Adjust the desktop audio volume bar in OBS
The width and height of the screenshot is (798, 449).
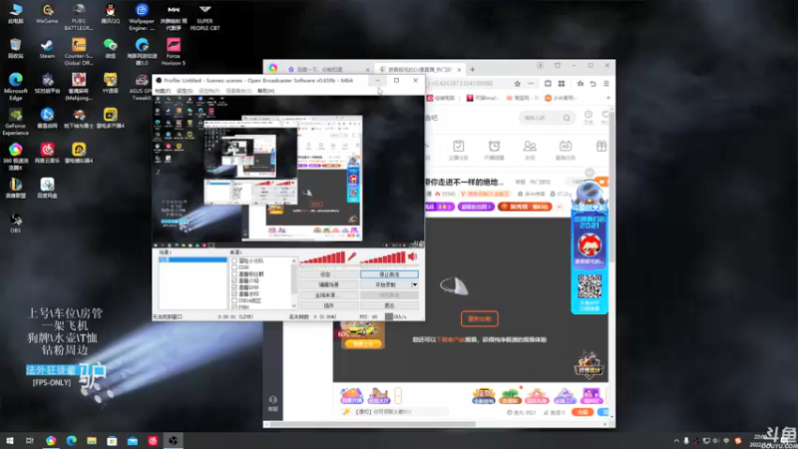tap(383, 257)
